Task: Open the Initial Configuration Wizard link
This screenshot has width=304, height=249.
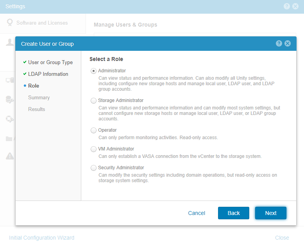Action: click(41, 238)
